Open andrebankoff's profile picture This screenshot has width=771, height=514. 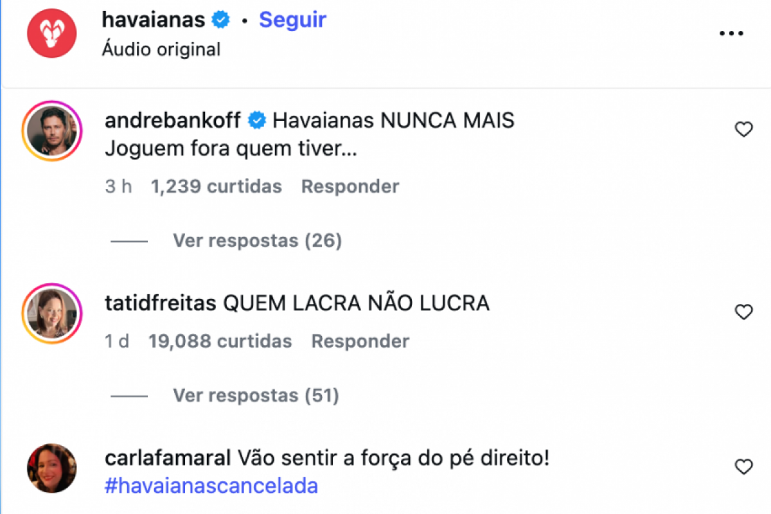point(51,130)
